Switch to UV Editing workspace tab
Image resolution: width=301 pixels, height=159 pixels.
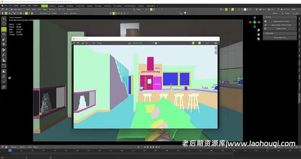click(70, 6)
